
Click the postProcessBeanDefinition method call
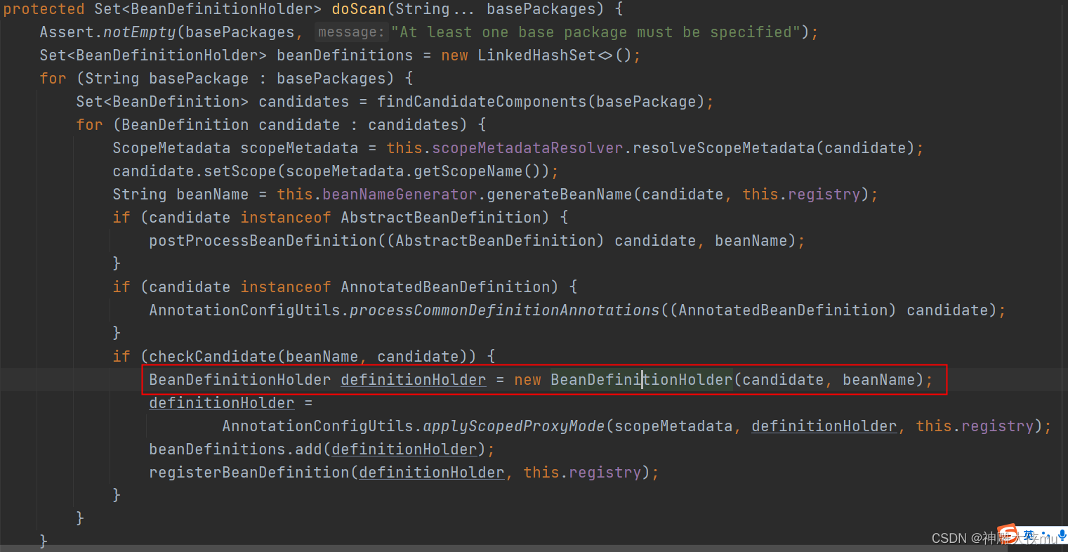(x=263, y=241)
